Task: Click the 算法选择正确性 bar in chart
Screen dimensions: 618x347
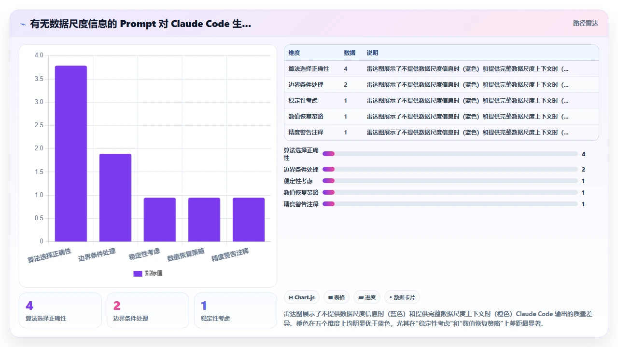Action: tap(71, 153)
